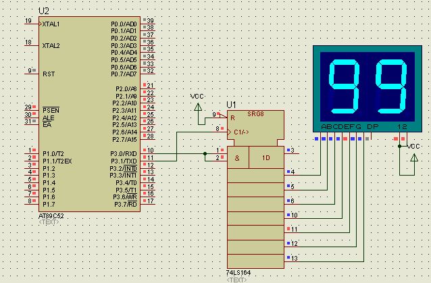Click the junction dot near display's VCC label
Screen dimensions: 431x283
[400, 146]
